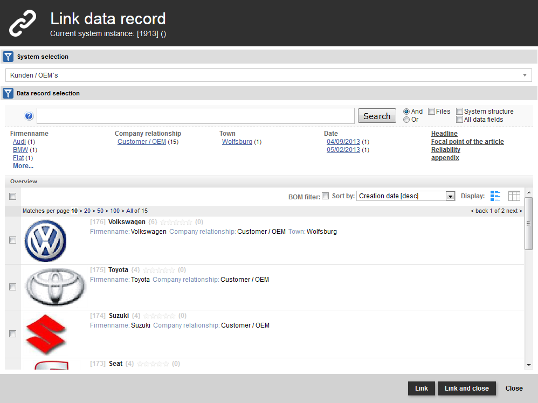Tick the Suzuki row checkbox
Screen dimensions: 538x403
tap(13, 333)
